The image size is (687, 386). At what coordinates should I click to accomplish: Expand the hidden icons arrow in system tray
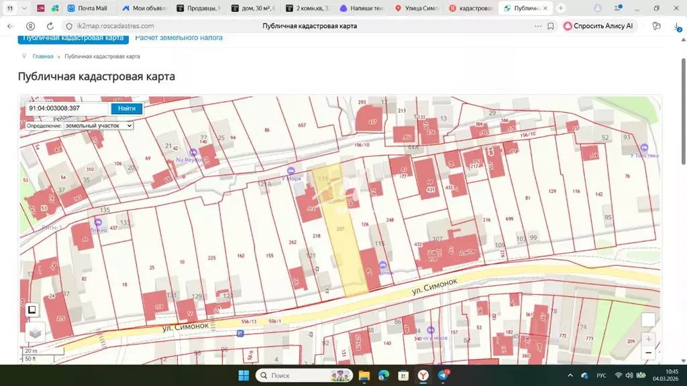tap(569, 375)
